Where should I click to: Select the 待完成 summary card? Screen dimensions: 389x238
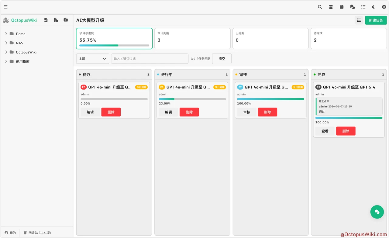[349, 39]
